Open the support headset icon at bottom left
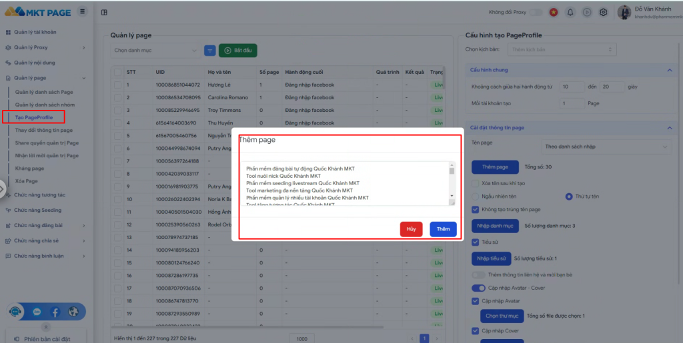The width and height of the screenshot is (683, 343). pyautogui.click(x=15, y=312)
